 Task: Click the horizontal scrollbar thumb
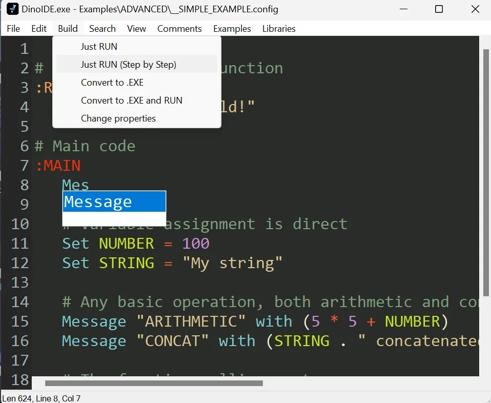pos(154,383)
